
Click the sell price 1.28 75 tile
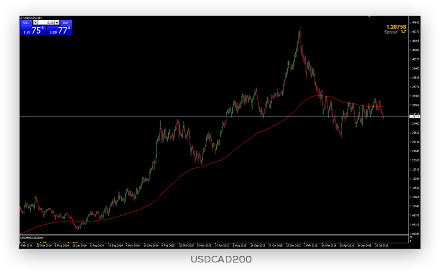33,30
